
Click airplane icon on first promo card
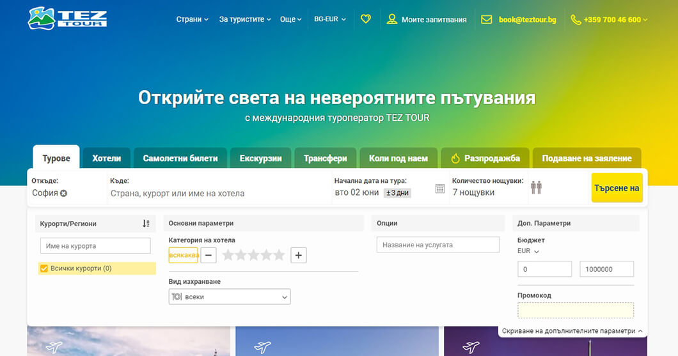[x=54, y=347]
